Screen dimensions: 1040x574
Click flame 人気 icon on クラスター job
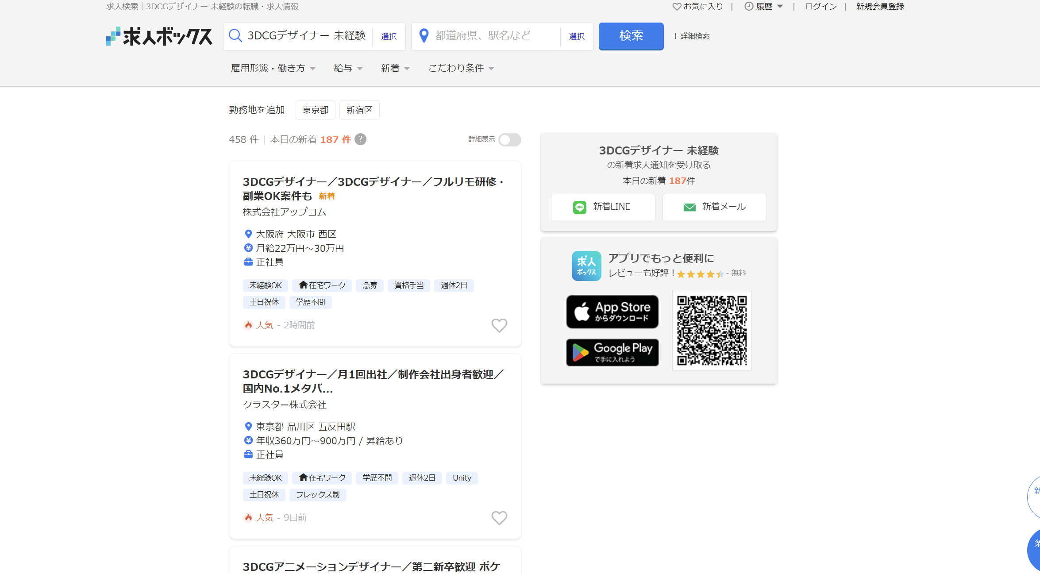(248, 518)
